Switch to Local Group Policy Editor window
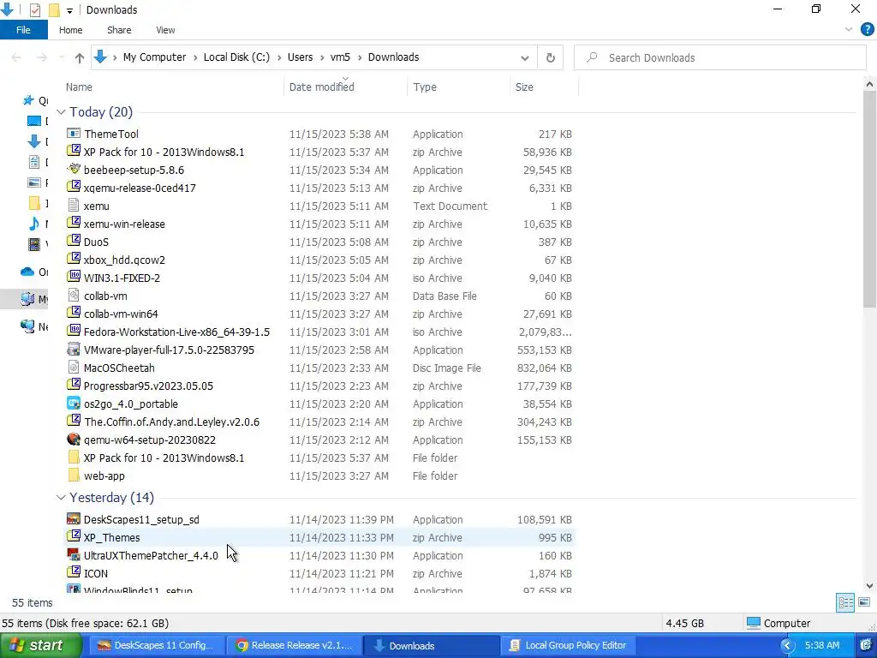Viewport: 877px width, 658px height. tap(569, 646)
